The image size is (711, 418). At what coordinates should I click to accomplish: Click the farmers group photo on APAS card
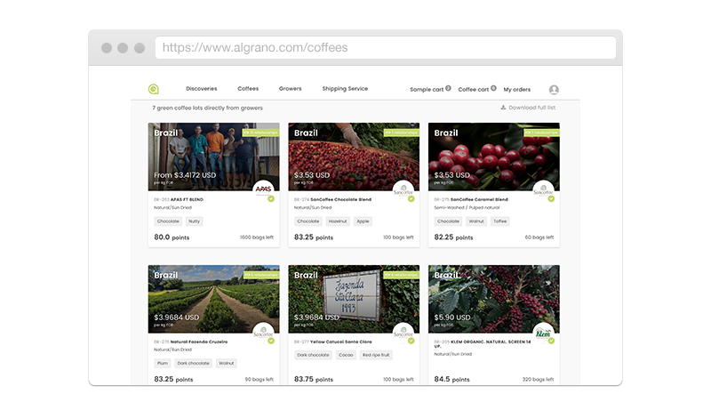pos(213,157)
